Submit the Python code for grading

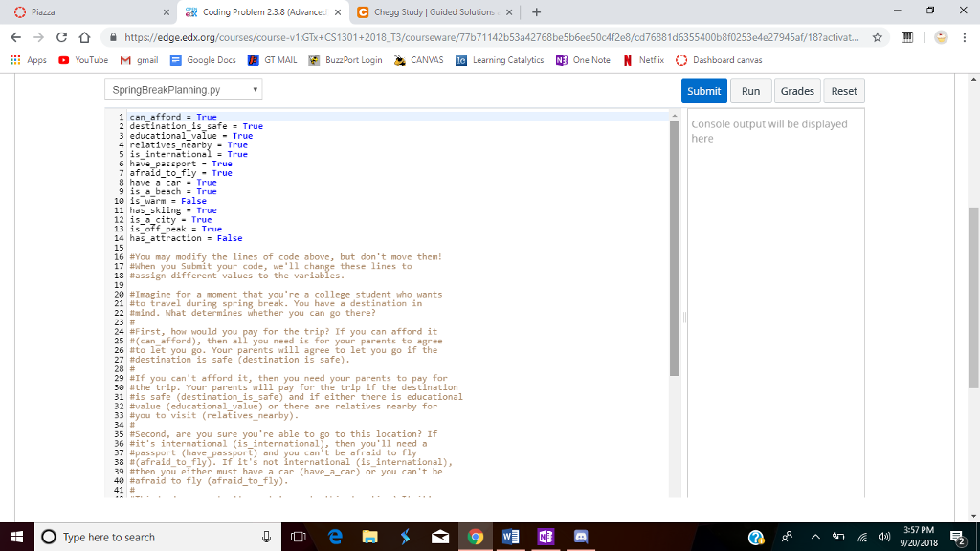[x=704, y=90]
